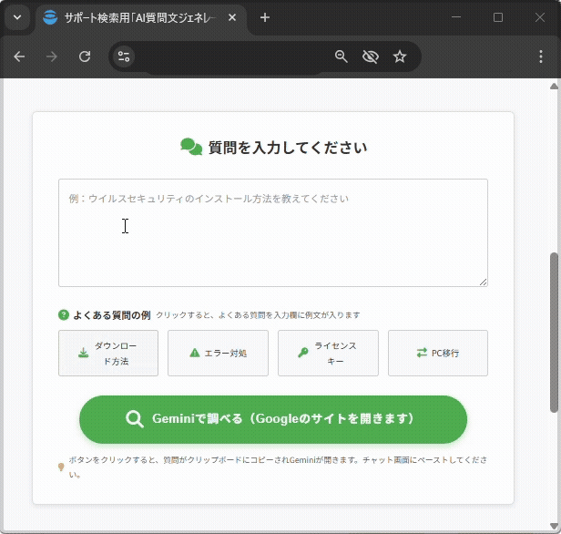Click the よくある質問の例 label
Viewport: 561px width, 534px height.
112,315
